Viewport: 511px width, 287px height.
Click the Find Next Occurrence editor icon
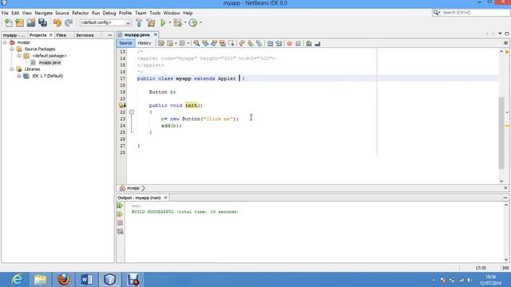pos(214,43)
